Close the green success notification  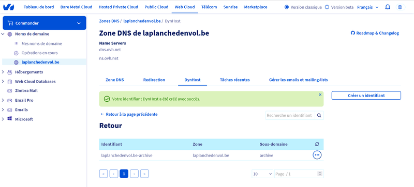pyautogui.click(x=320, y=95)
